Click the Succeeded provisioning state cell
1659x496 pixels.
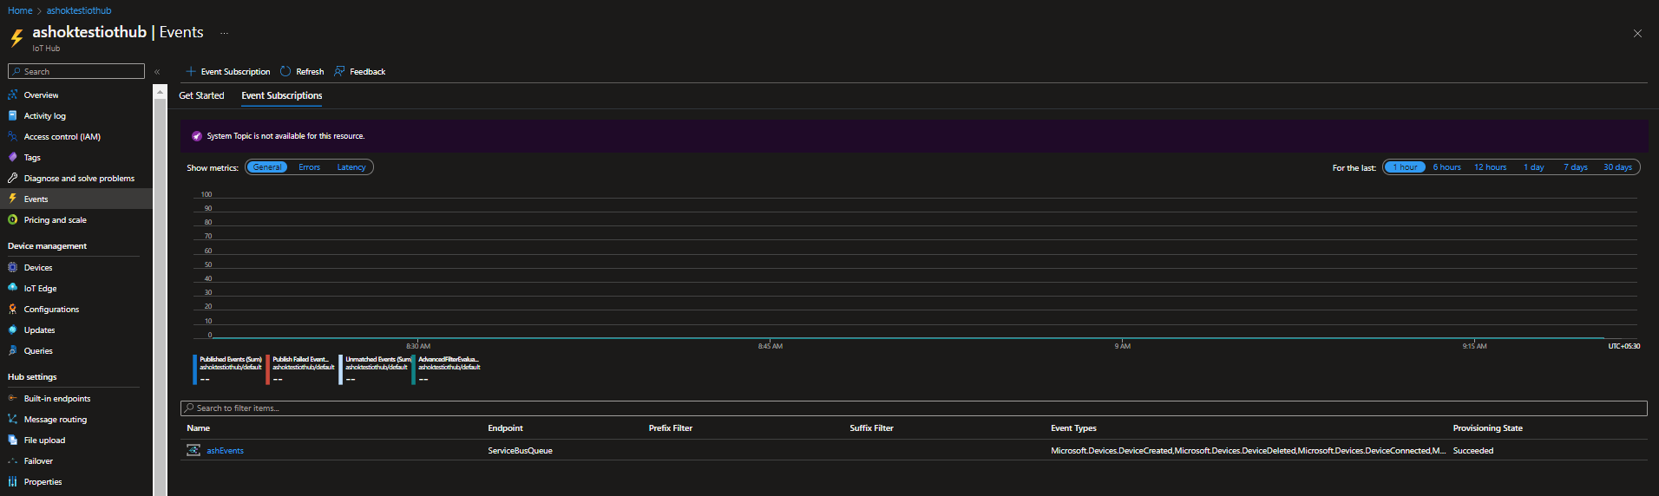[1473, 451]
